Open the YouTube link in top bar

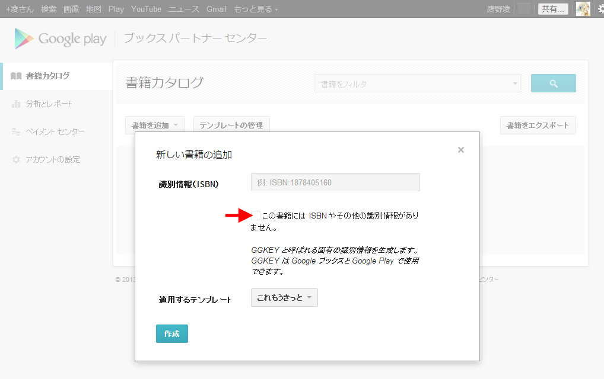click(x=146, y=9)
